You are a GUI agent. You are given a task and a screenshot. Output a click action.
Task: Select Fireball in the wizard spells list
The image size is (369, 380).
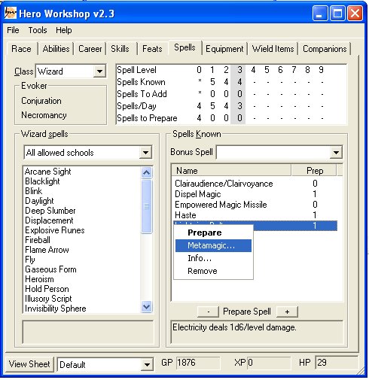click(x=38, y=240)
